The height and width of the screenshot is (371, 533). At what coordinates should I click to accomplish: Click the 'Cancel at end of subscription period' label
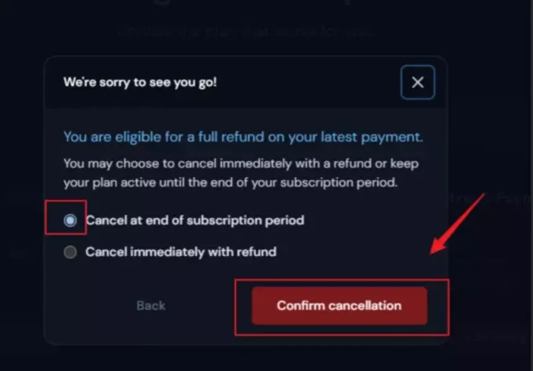pyautogui.click(x=195, y=221)
